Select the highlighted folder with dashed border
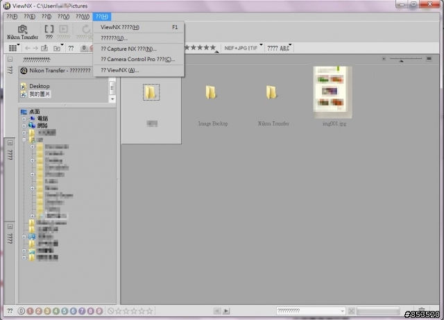This screenshot has width=444, height=320. click(x=151, y=92)
